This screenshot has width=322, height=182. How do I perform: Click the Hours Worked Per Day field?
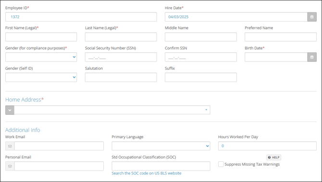[267, 146]
